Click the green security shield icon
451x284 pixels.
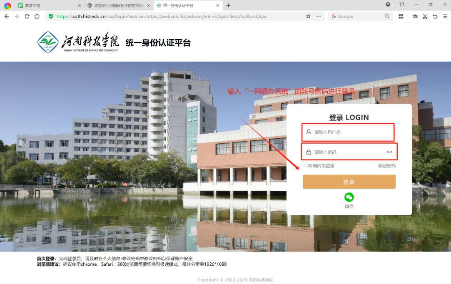[51, 16]
